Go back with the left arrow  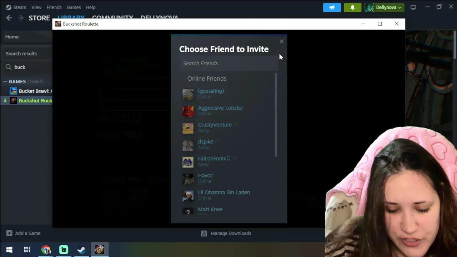pos(9,18)
